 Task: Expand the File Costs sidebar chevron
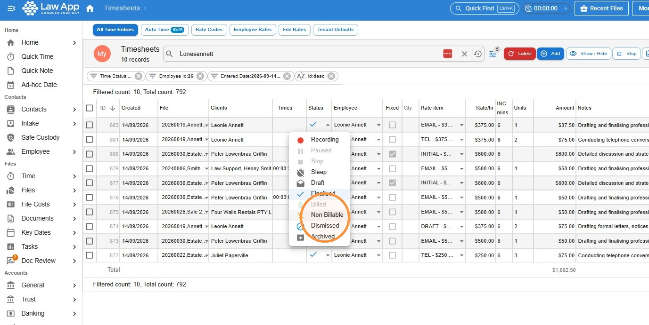[x=74, y=205]
